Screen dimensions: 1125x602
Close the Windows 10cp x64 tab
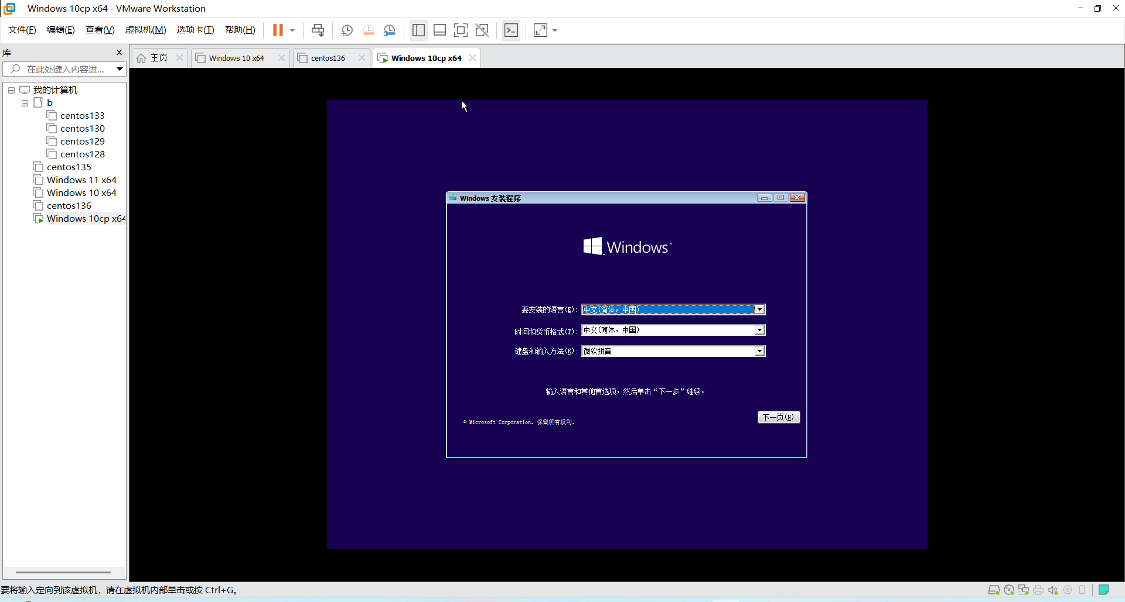(472, 58)
